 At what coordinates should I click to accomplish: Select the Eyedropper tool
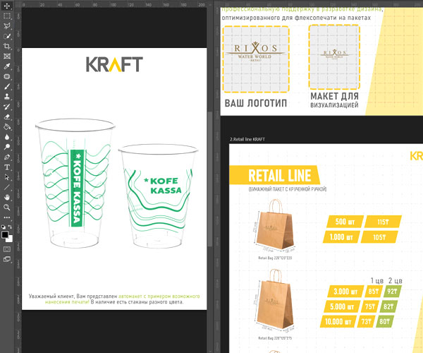[x=7, y=66]
